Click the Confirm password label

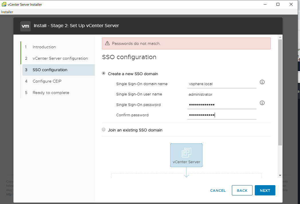coord(133,115)
